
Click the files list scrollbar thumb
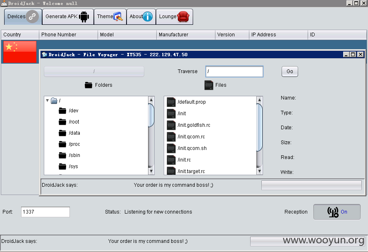[x=260, y=128]
